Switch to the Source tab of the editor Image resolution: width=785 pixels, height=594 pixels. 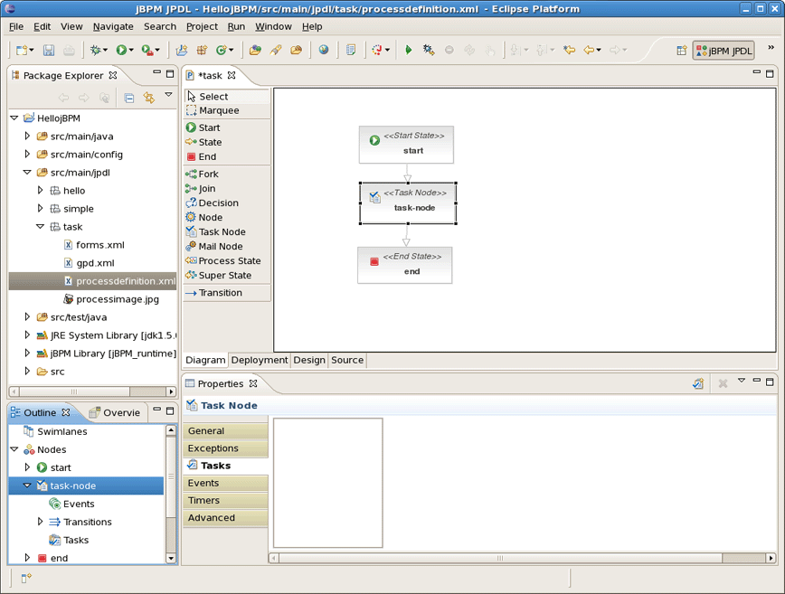346,360
